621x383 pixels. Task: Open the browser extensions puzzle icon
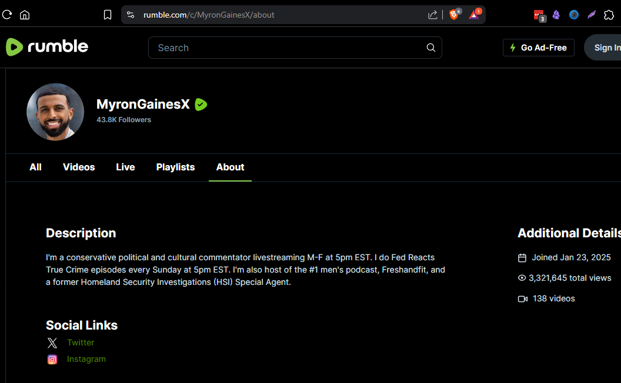click(609, 15)
